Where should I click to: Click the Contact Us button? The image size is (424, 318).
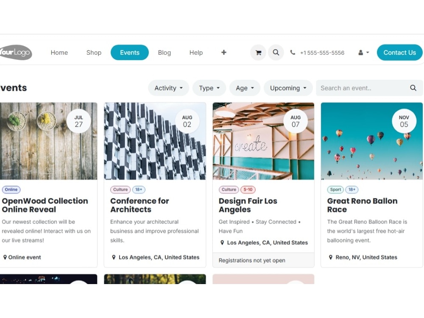pyautogui.click(x=399, y=53)
